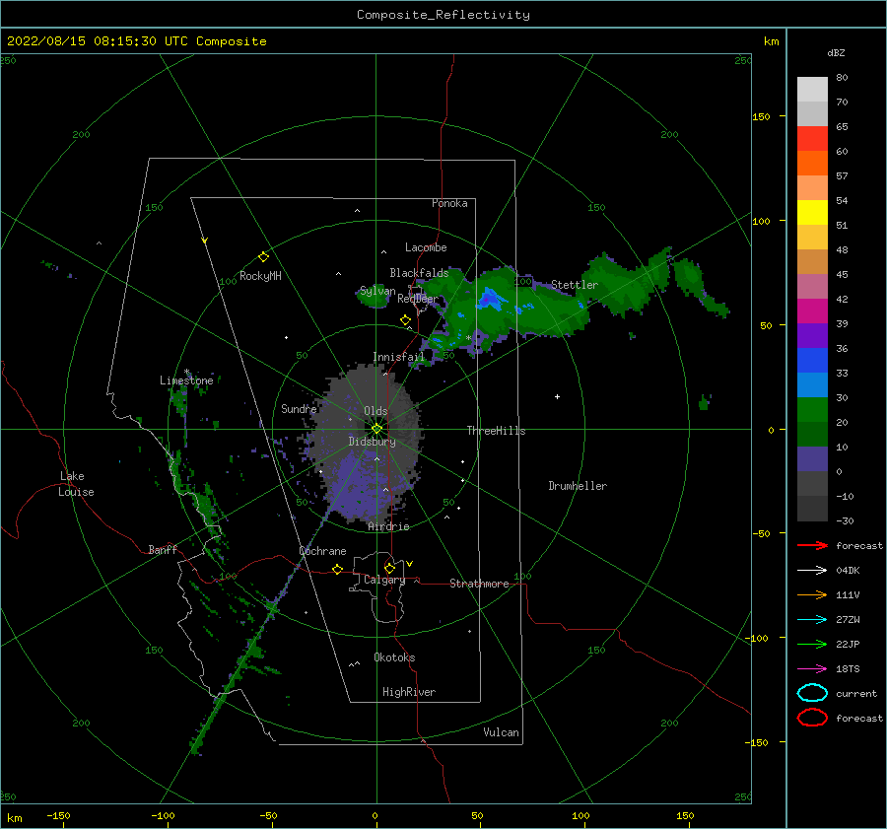The image size is (887, 829).
Task: Click the yellow radar-center diamond at Olds
Action: pos(376,429)
